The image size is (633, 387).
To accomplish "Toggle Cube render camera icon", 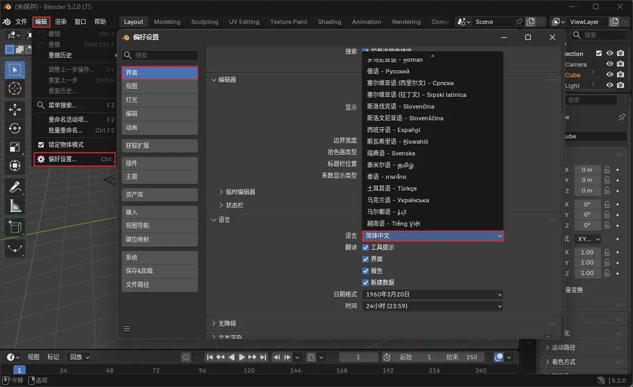I will coord(621,74).
